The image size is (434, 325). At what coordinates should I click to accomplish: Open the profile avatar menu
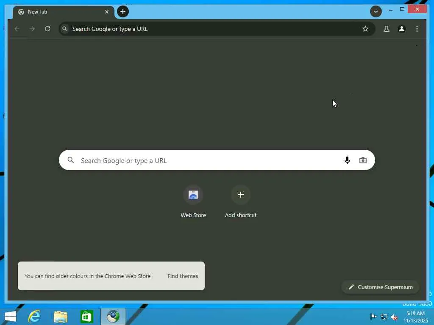(x=402, y=29)
